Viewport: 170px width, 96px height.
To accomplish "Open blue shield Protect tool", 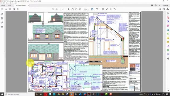I will click(168, 54).
